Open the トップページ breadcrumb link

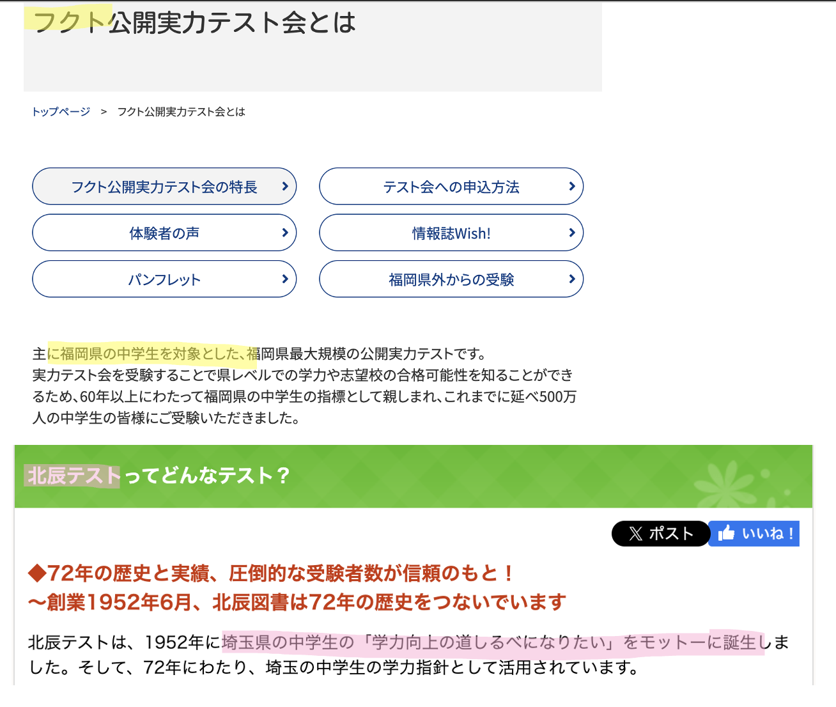point(61,112)
